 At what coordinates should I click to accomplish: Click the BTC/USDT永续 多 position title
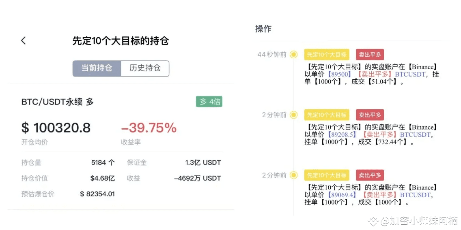point(58,102)
